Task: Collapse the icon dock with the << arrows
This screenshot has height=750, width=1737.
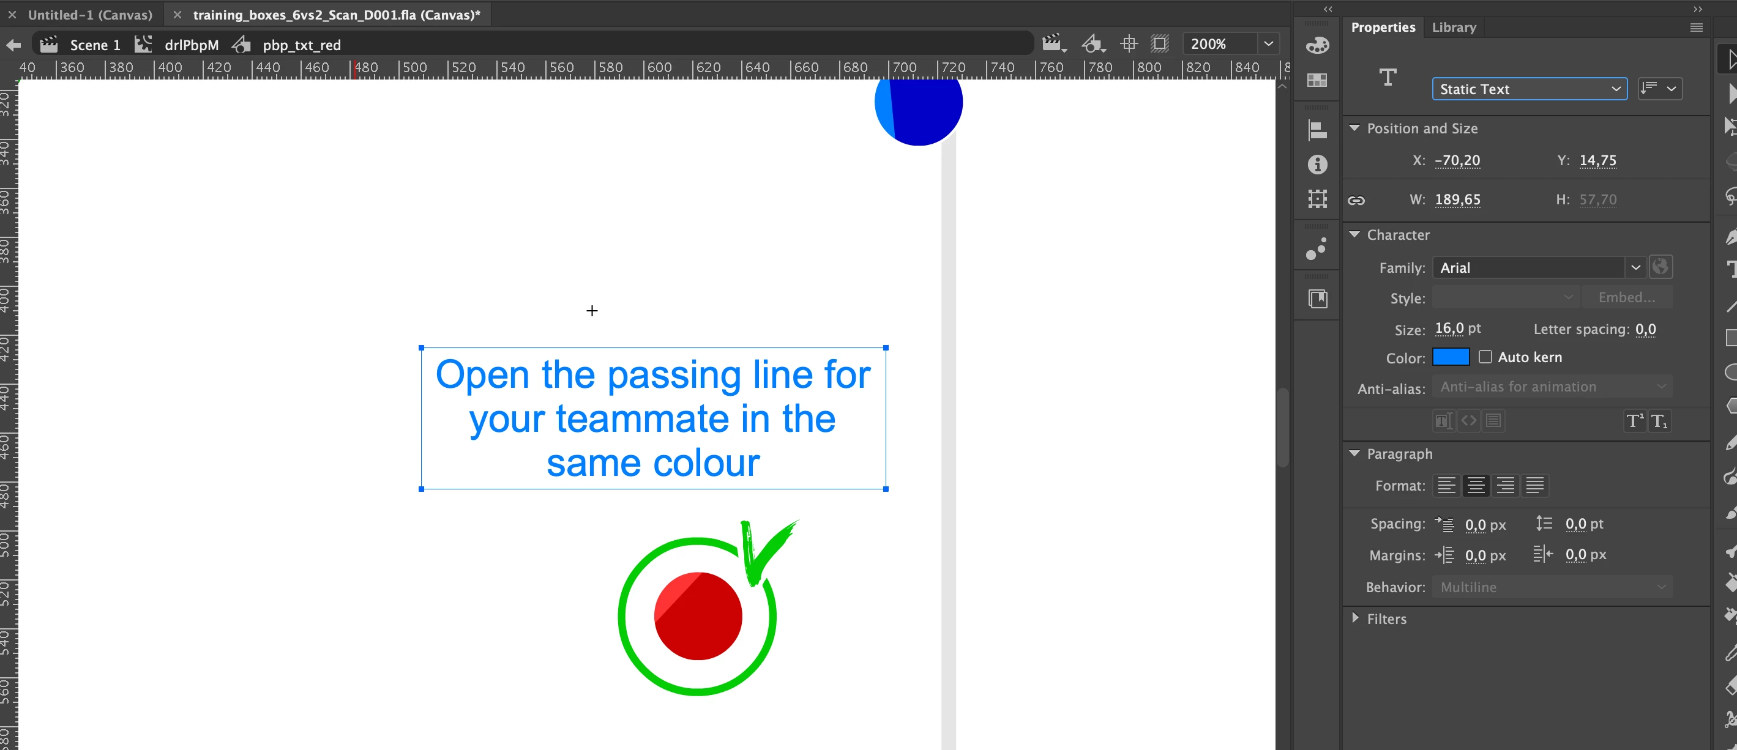Action: pyautogui.click(x=1328, y=9)
